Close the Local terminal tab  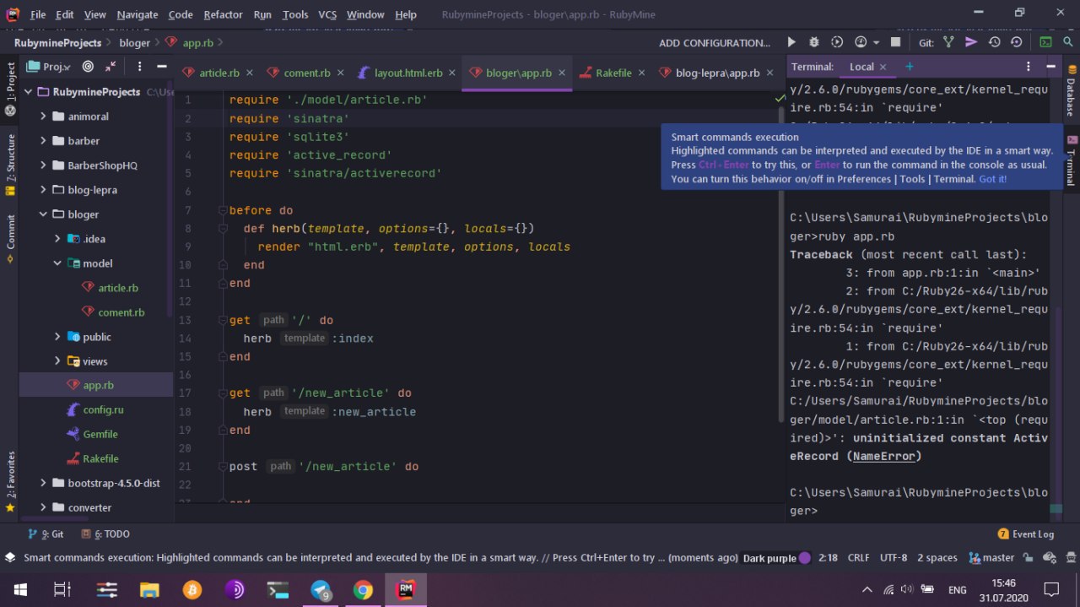click(883, 67)
